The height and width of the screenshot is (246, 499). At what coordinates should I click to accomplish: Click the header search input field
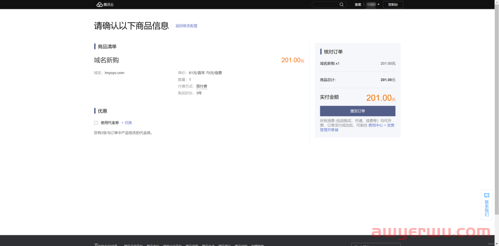pos(329,5)
